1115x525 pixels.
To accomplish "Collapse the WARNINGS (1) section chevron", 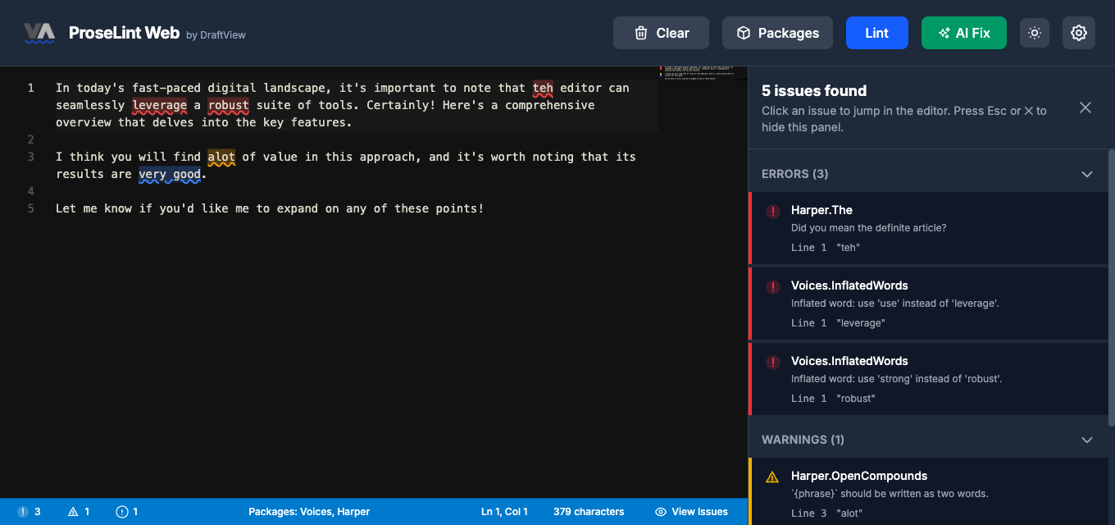I will pos(1087,440).
